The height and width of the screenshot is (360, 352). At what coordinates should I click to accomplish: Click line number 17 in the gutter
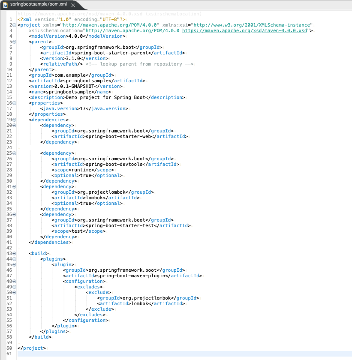click(9, 109)
